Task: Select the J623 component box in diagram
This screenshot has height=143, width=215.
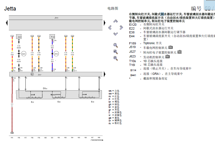Action: click(19, 37)
